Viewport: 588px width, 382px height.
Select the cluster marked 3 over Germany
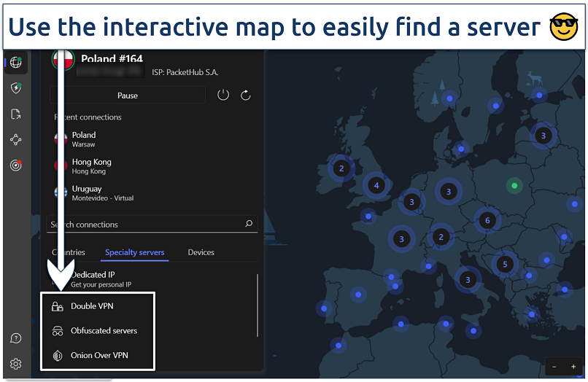pyautogui.click(x=449, y=192)
